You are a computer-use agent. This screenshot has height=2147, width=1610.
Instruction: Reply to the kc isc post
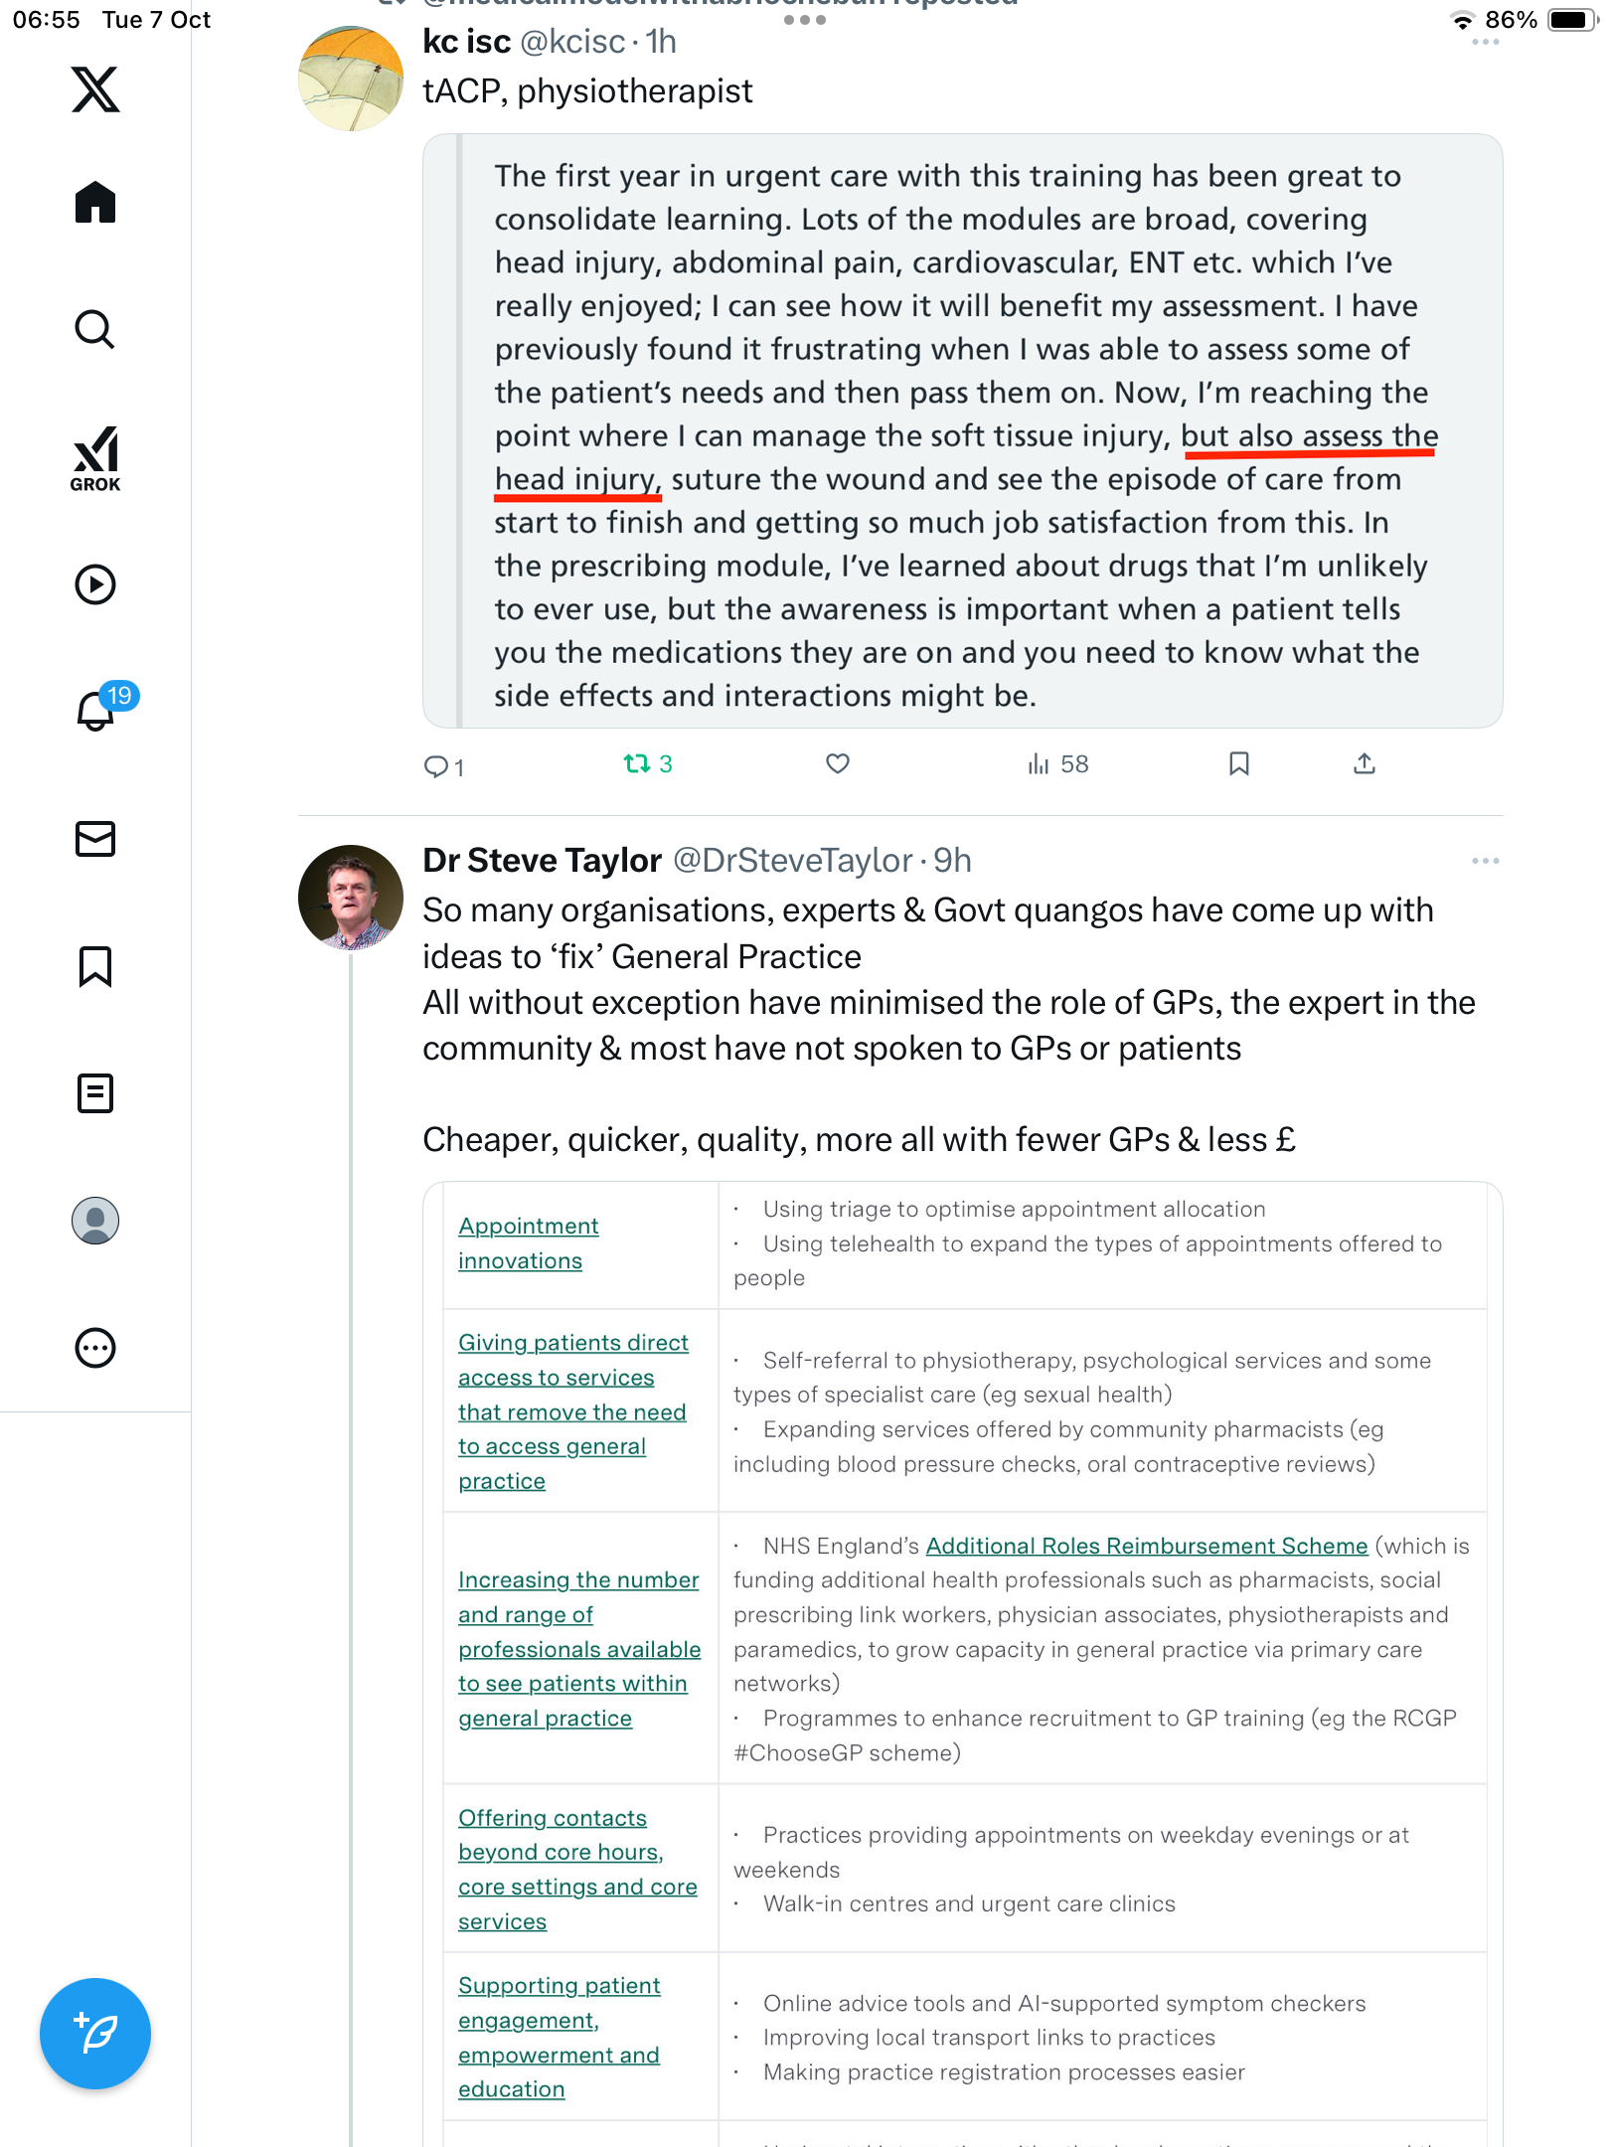pyautogui.click(x=436, y=766)
